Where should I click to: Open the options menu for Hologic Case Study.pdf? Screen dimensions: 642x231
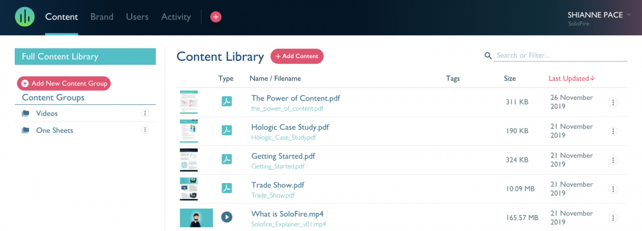pyautogui.click(x=613, y=131)
